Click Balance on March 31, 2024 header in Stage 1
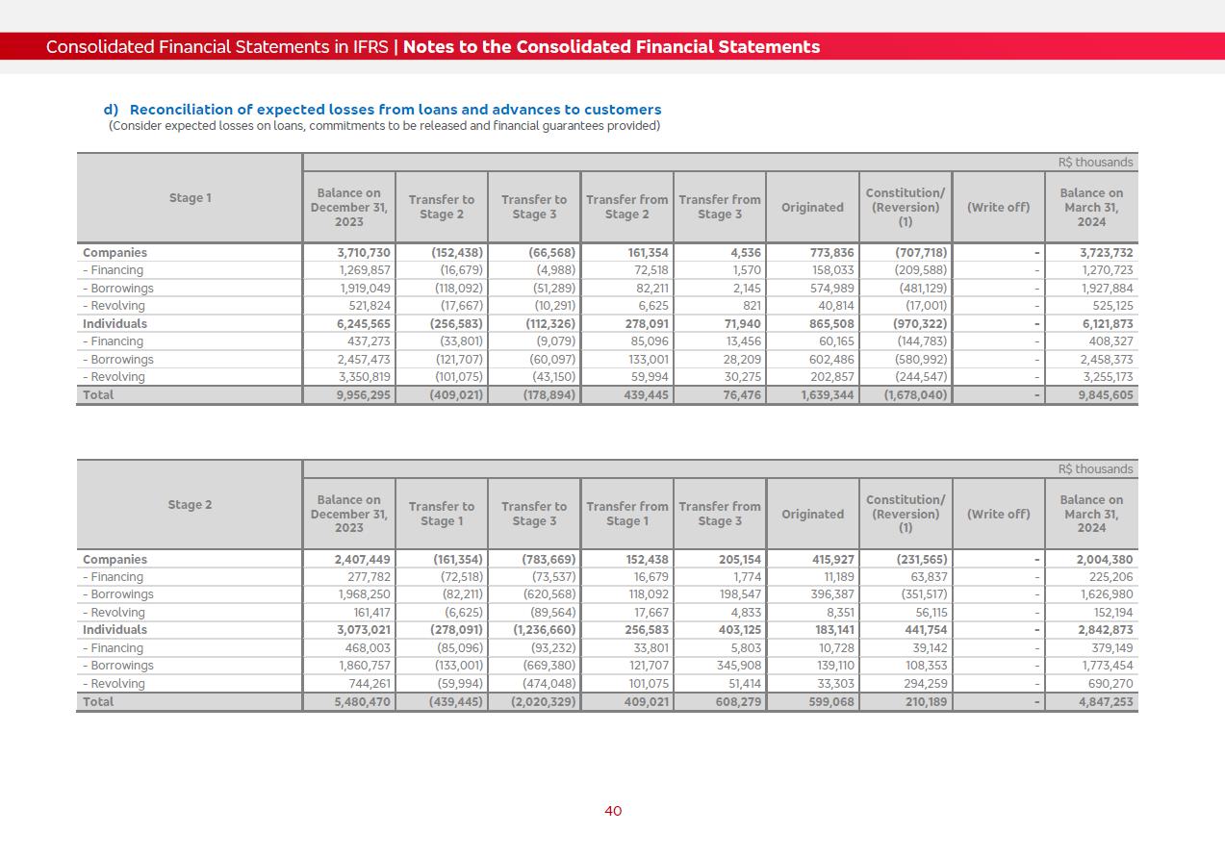 (1091, 207)
